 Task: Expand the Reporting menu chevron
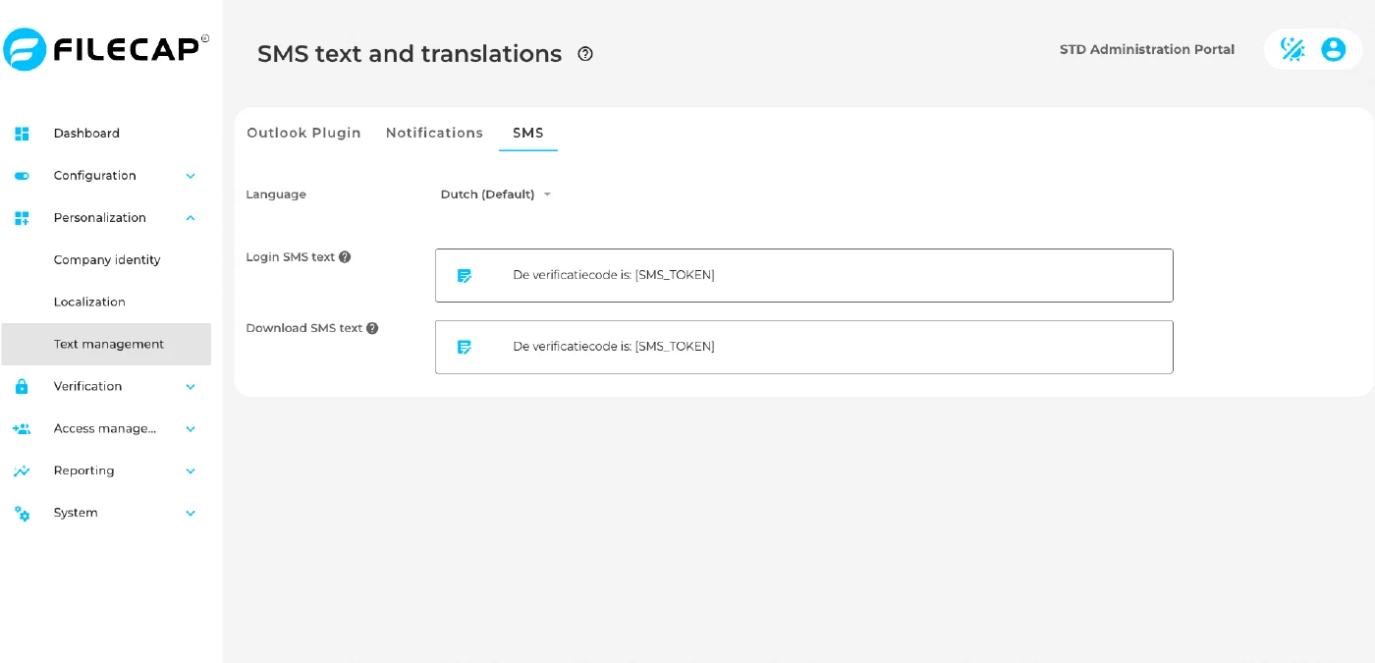[191, 471]
